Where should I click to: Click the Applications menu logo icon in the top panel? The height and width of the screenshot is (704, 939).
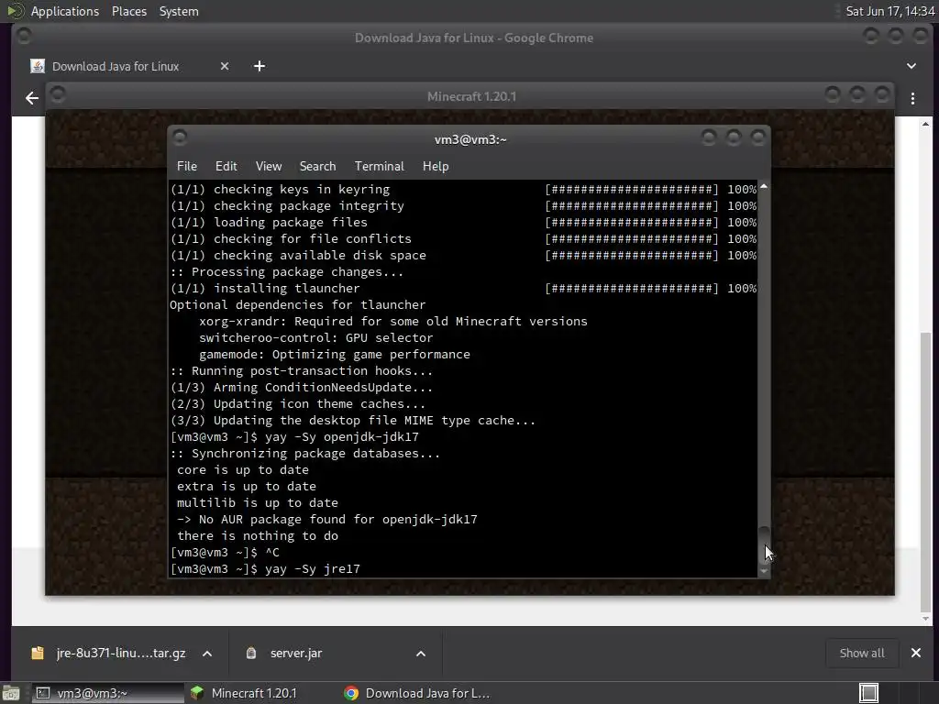pos(15,11)
